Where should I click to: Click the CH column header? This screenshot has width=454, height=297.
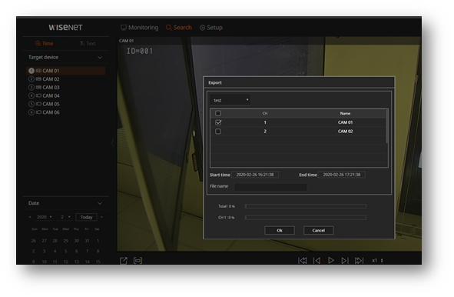[x=264, y=113]
